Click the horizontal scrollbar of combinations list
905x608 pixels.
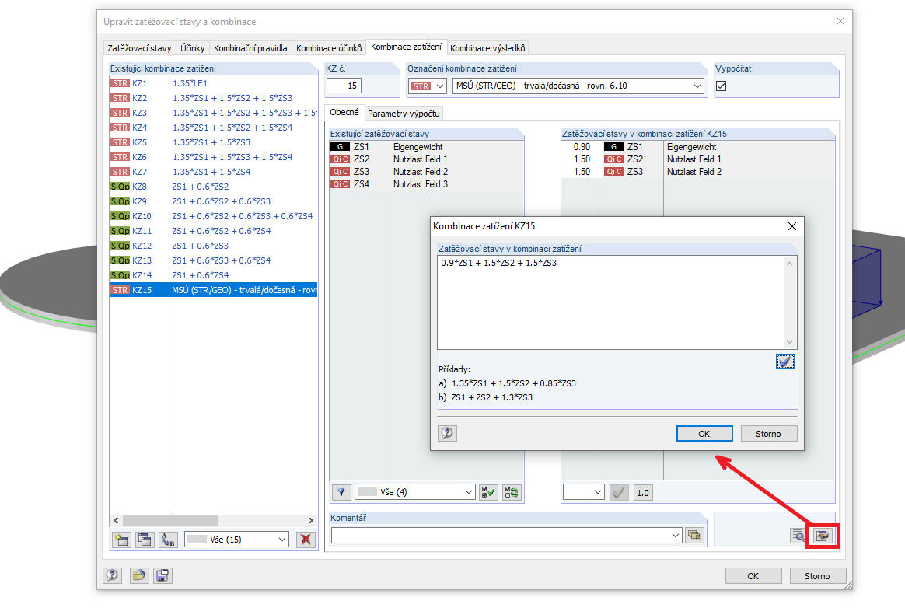[213, 520]
